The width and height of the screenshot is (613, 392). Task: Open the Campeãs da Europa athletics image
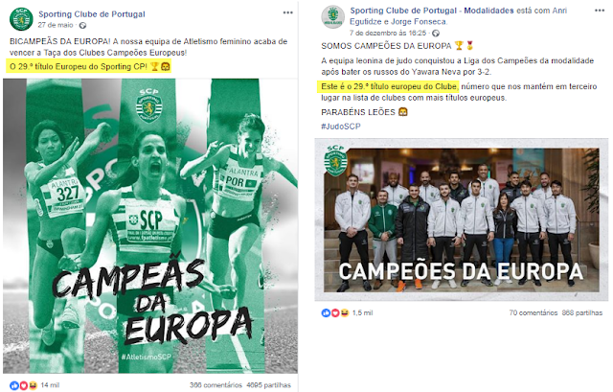(x=150, y=226)
